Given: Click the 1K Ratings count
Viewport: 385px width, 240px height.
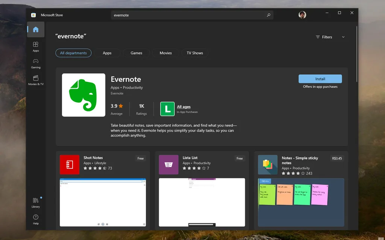Looking at the screenshot, I should tap(141, 109).
